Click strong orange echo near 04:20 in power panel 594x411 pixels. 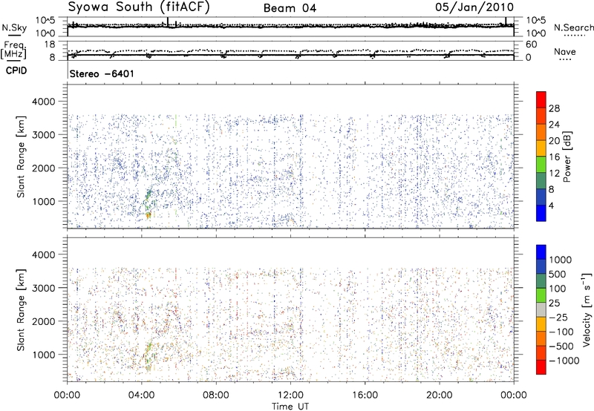148,215
